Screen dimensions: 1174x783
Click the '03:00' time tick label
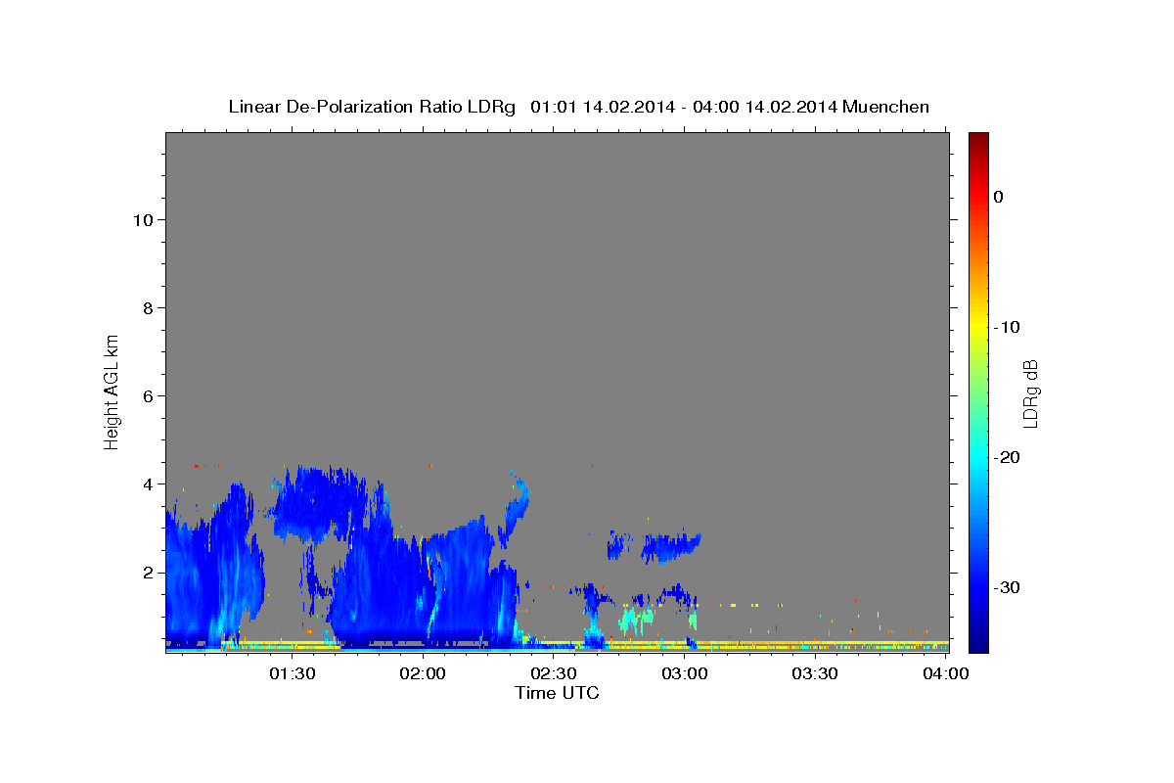(684, 673)
